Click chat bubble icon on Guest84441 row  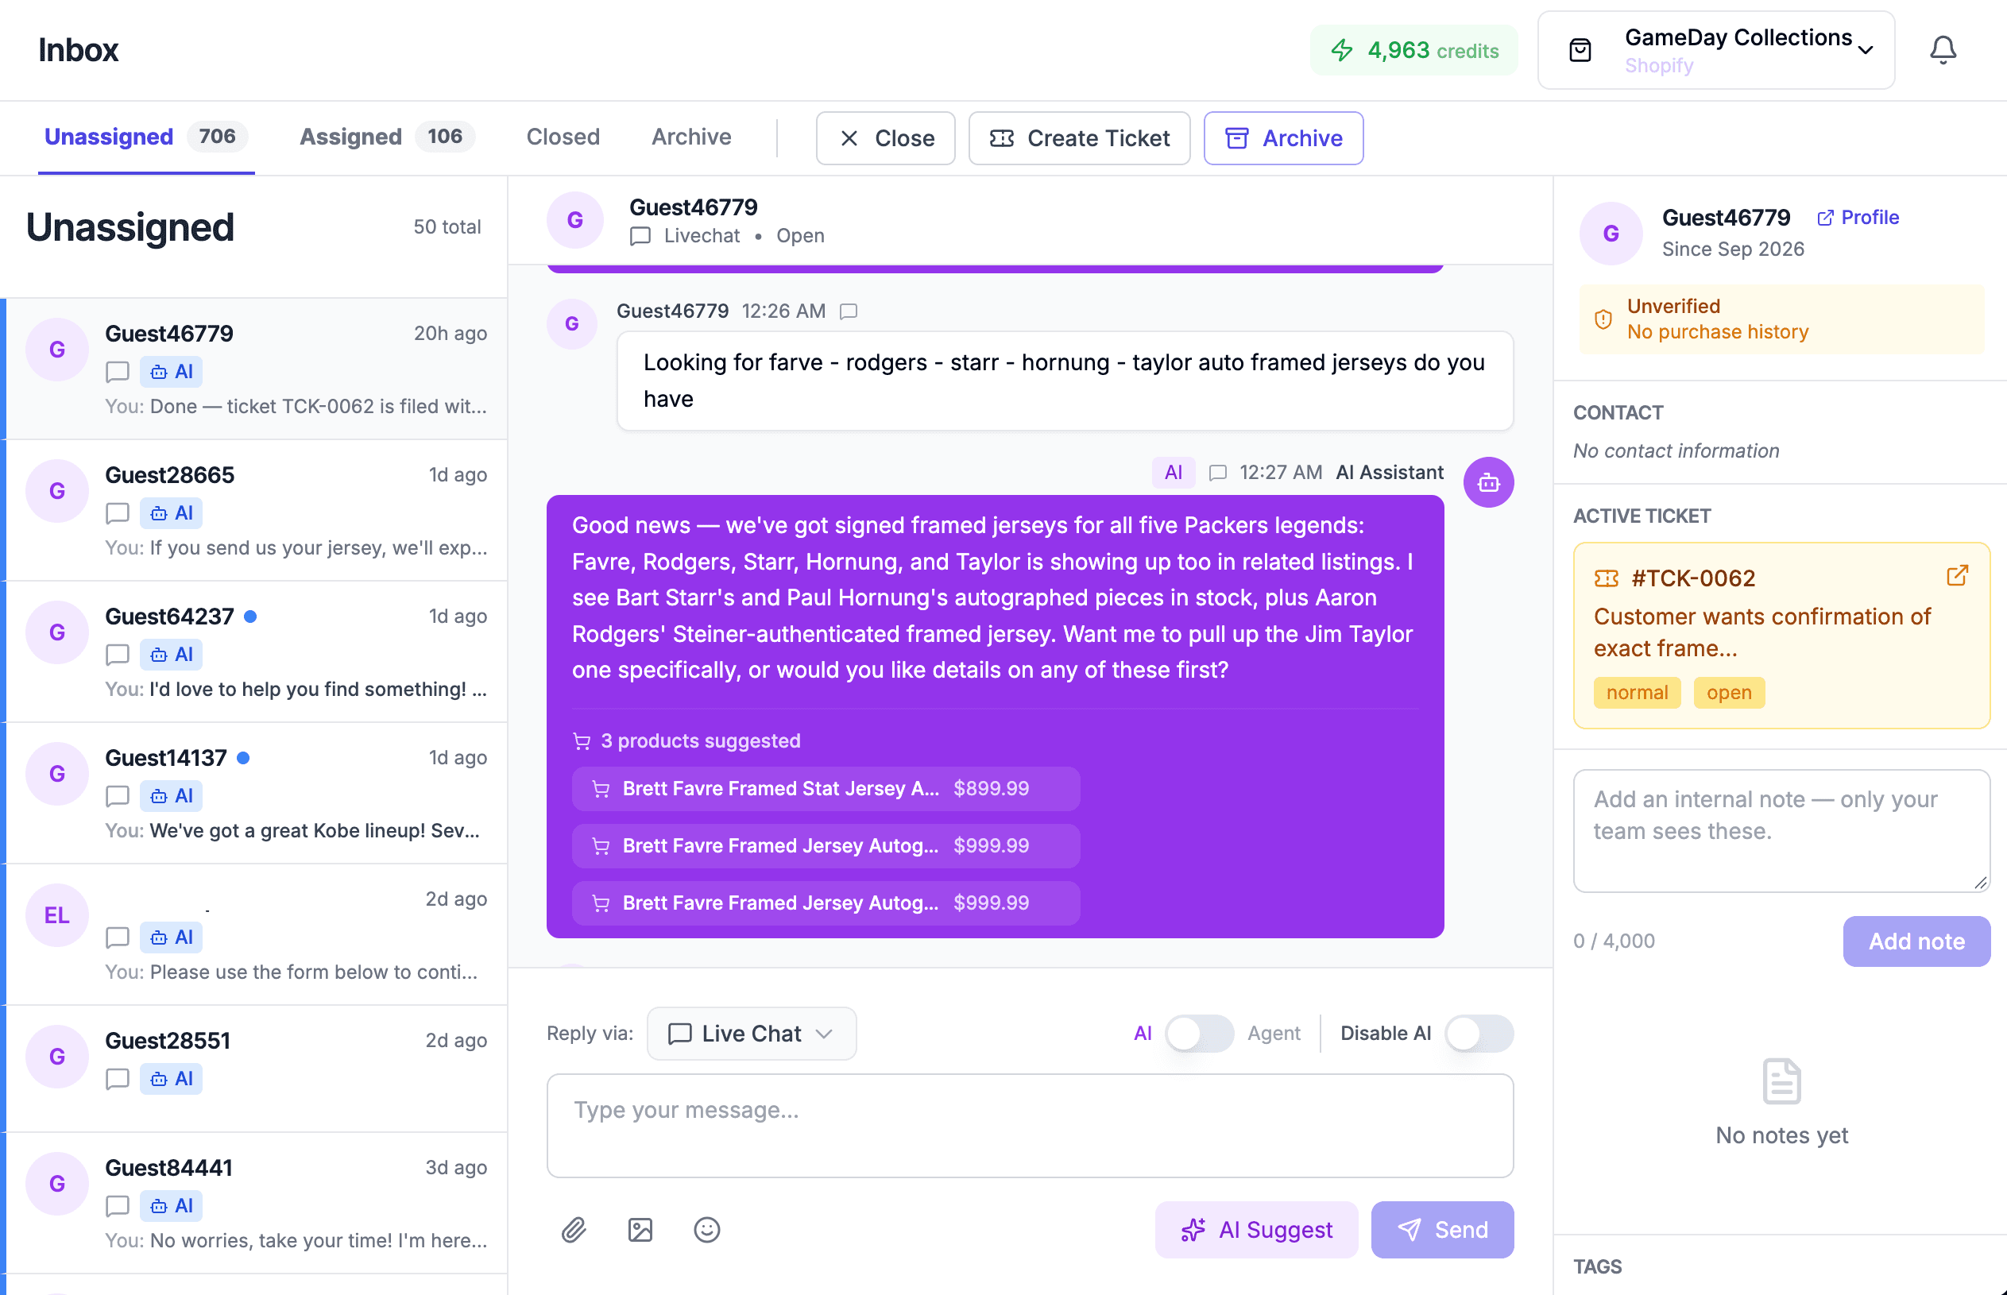(x=117, y=1206)
